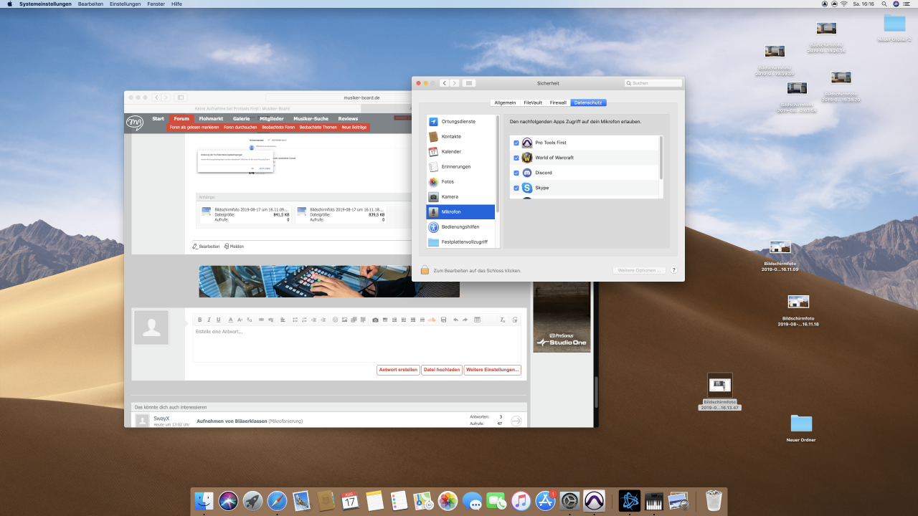Click Foren als gelesen markieren

(194, 127)
